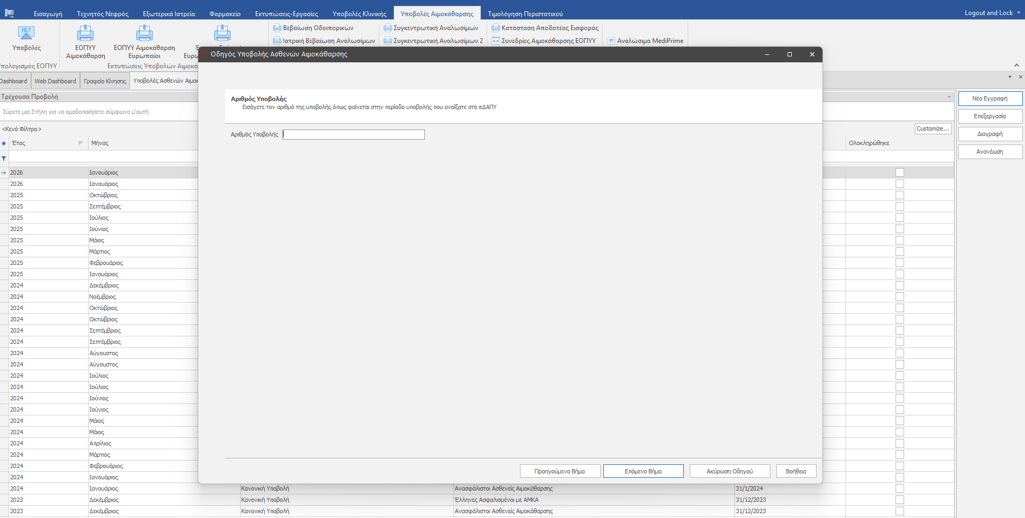Tick Ολοκληρώθηκε checkbox for 2023 Δεκέμβριος last row
The width and height of the screenshot is (1025, 518).
(900, 511)
